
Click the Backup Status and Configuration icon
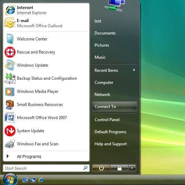pos(10,78)
